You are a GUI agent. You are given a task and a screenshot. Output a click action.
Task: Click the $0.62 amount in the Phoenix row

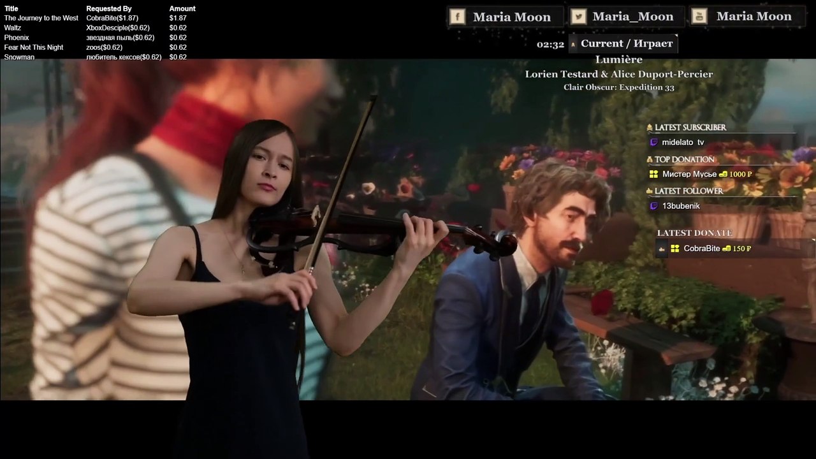tap(178, 38)
